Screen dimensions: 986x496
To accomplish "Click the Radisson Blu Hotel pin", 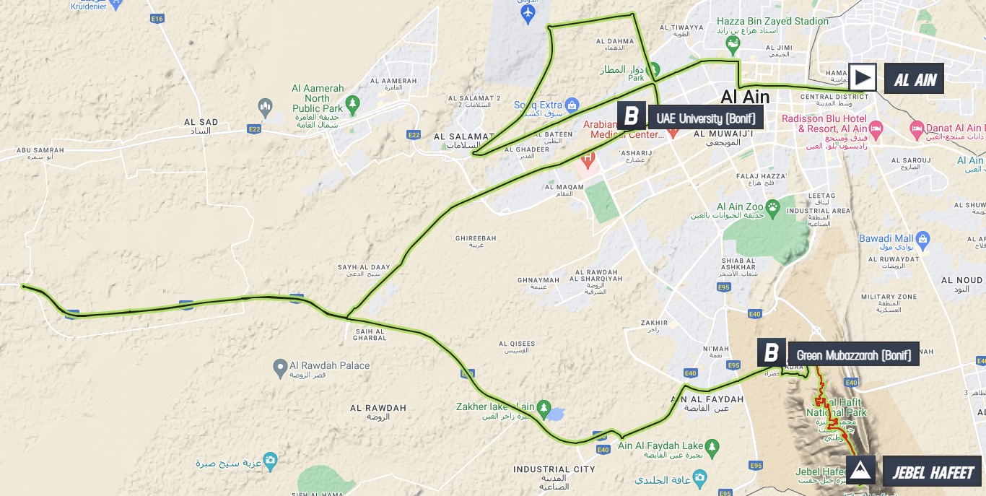I will (x=876, y=130).
